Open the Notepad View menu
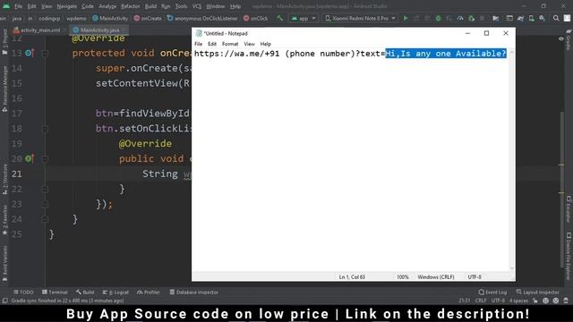The width and height of the screenshot is (573, 322). pos(249,44)
